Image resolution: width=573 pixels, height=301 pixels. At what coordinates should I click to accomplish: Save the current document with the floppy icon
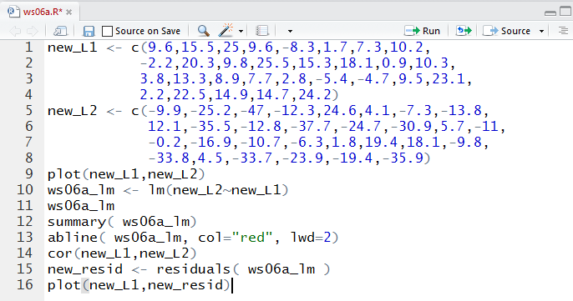(89, 31)
